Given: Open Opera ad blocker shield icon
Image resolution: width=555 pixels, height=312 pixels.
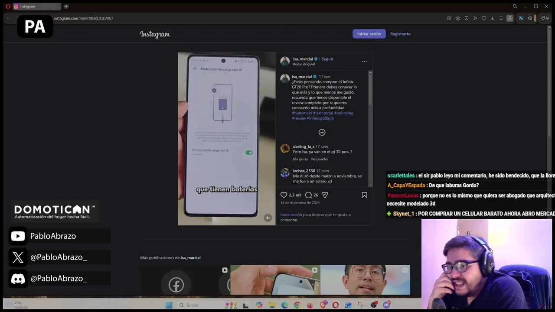Looking at the screenshot, I should pyautogui.click(x=466, y=18).
